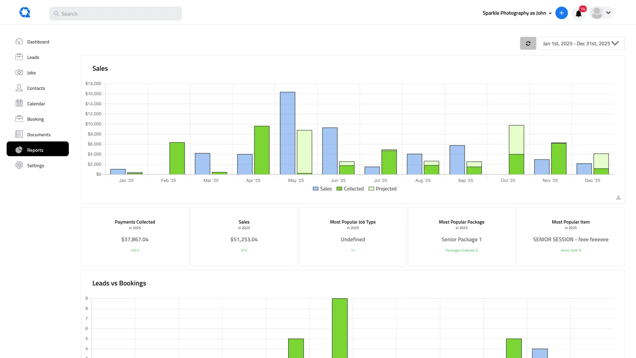
Task: Click the Search input field
Action: pos(115,14)
